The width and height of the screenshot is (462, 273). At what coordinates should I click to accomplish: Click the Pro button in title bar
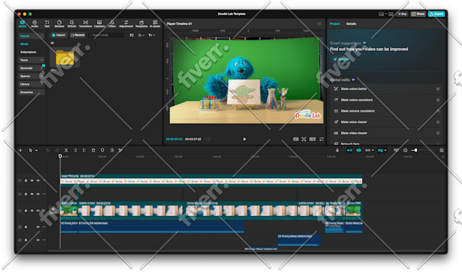(x=402, y=14)
